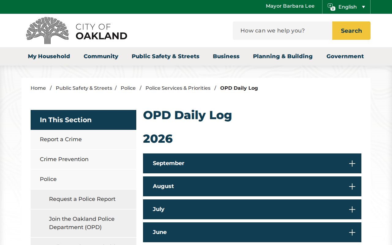Viewport: 392px width, 245px height.
Task: Expand the July accordion plus icon
Action: click(352, 209)
